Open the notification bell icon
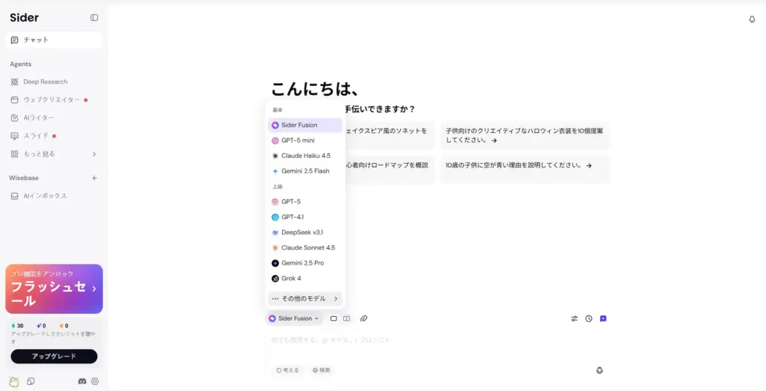This screenshot has width=766, height=391. (x=752, y=19)
